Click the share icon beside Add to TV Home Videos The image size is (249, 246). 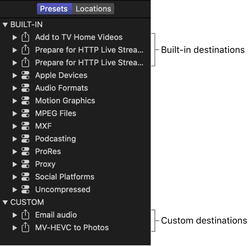25,37
